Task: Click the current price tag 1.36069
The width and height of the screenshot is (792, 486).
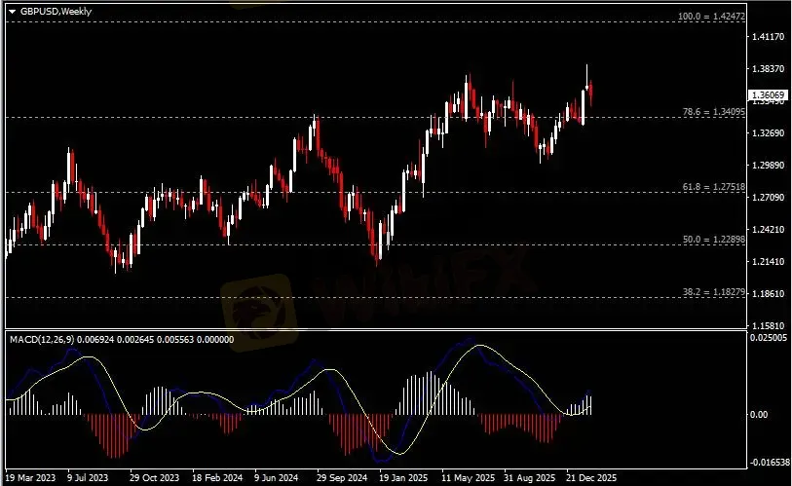Action: (x=768, y=95)
